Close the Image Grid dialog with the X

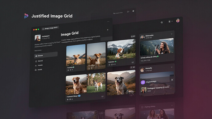click(x=108, y=30)
